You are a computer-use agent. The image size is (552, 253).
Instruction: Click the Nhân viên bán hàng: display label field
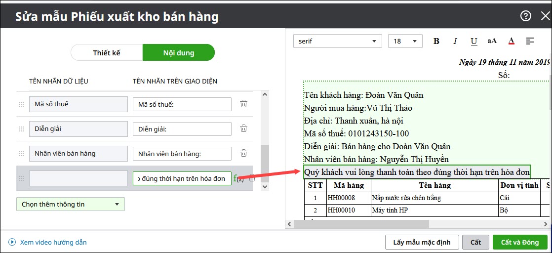coord(182,154)
